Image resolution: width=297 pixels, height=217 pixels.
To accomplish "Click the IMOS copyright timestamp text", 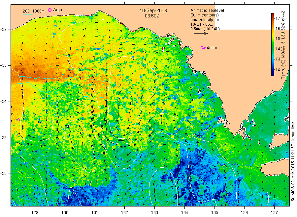I will [x=293, y=161].
